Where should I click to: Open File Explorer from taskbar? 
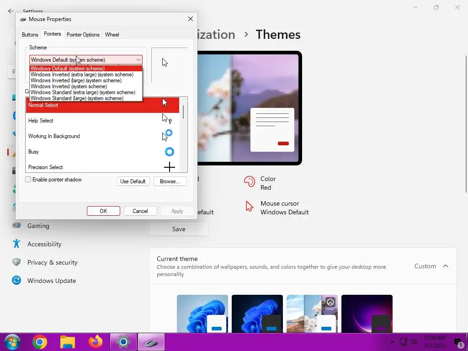pyautogui.click(x=68, y=342)
